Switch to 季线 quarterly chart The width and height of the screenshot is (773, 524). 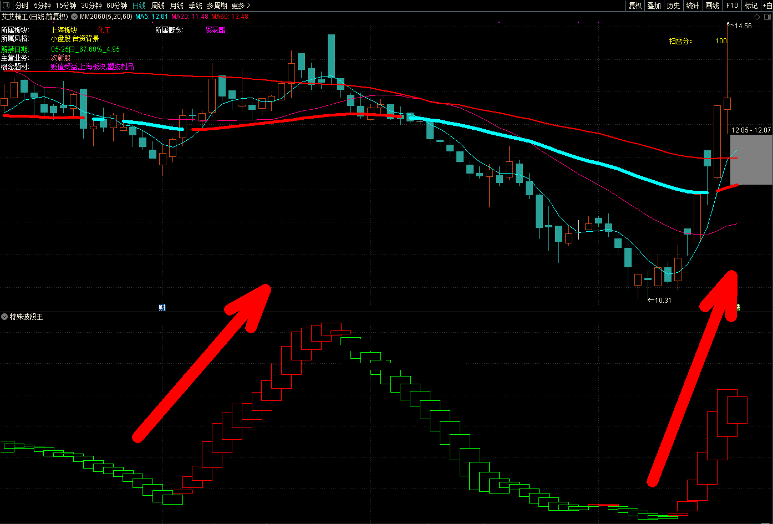[195, 6]
